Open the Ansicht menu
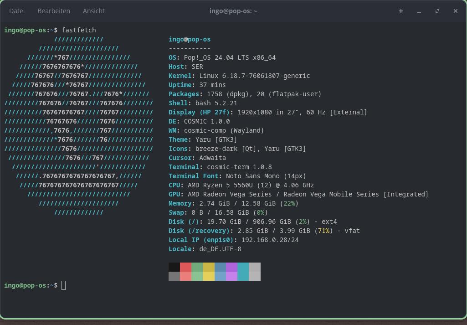467x325 pixels. pyautogui.click(x=93, y=10)
